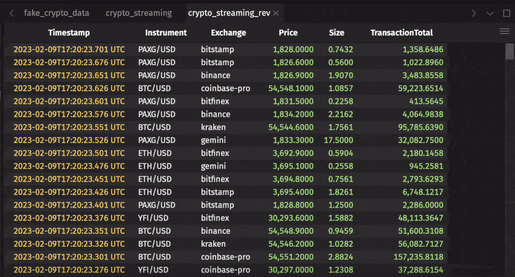This screenshot has height=277, width=515.
Task: Maximize the panel with the square icon
Action: click(x=506, y=12)
